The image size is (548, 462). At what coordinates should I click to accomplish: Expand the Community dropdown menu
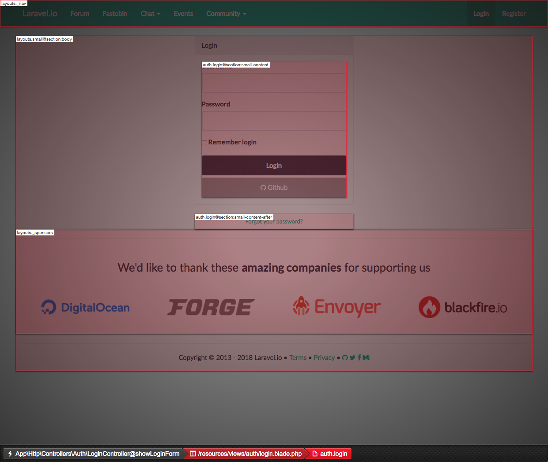pyautogui.click(x=226, y=14)
